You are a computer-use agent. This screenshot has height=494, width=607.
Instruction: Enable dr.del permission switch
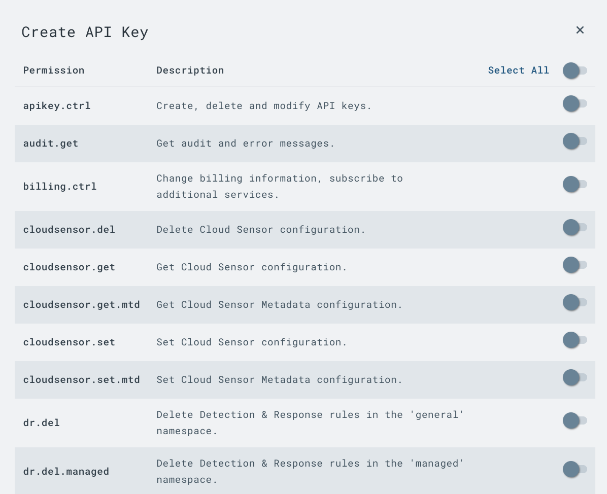pos(575,420)
